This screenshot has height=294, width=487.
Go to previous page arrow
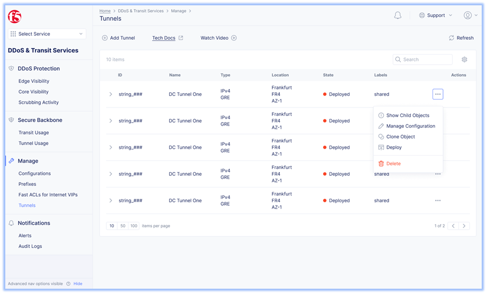(x=453, y=226)
